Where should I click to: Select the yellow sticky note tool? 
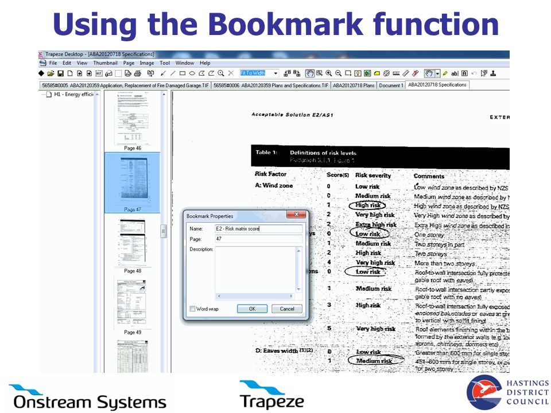click(x=377, y=73)
